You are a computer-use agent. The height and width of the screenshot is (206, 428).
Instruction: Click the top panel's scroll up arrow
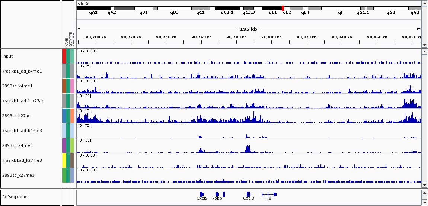pyautogui.click(x=424, y=3)
